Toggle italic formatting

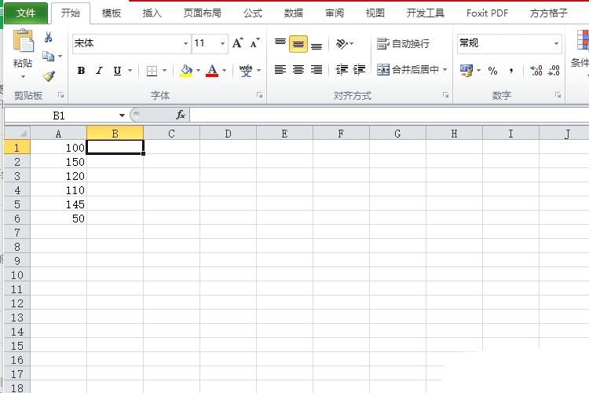coord(99,70)
